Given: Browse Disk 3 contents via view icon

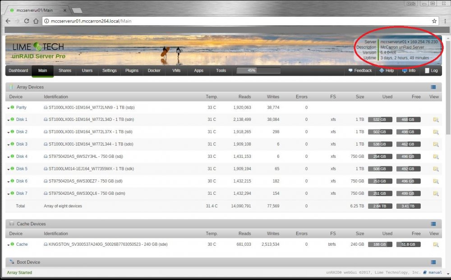Looking at the screenshot, I should (x=436, y=144).
